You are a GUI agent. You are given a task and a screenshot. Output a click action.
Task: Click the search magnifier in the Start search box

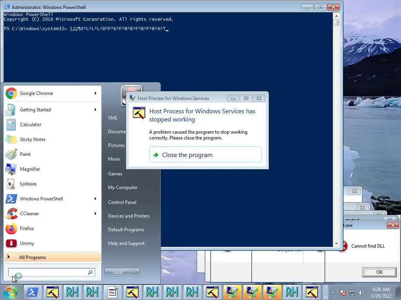click(x=90, y=272)
